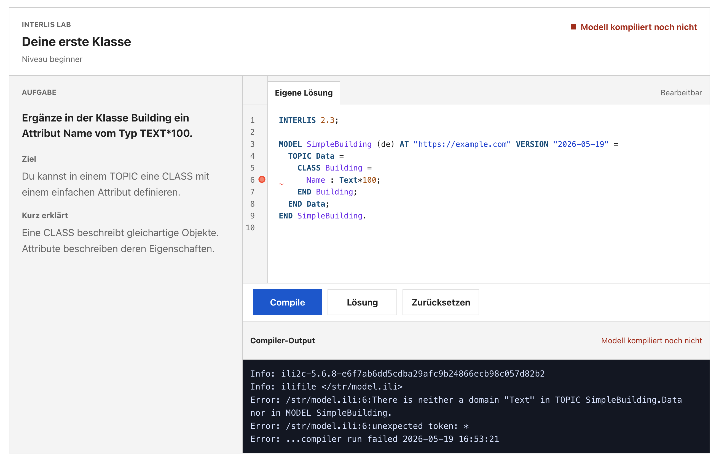Click line number 1 in the gutter

coord(252,120)
